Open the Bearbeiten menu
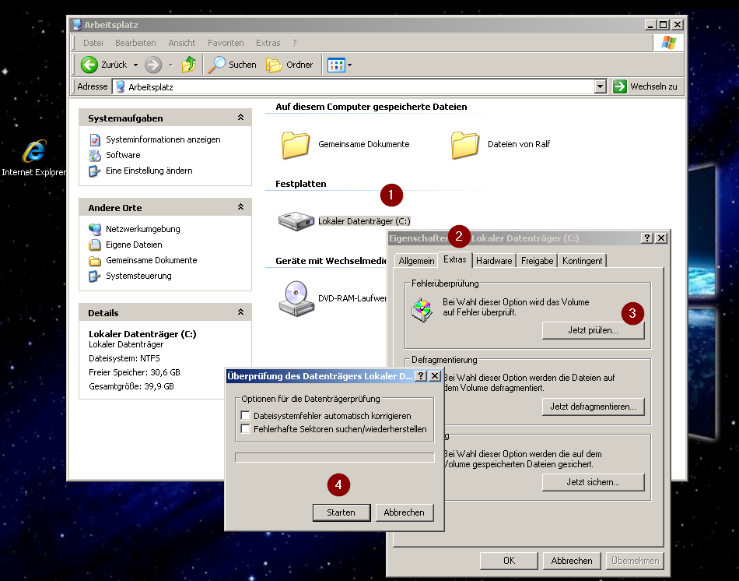The width and height of the screenshot is (739, 581). click(x=135, y=43)
